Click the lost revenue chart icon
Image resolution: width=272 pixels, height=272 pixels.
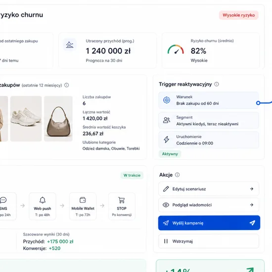click(70, 45)
